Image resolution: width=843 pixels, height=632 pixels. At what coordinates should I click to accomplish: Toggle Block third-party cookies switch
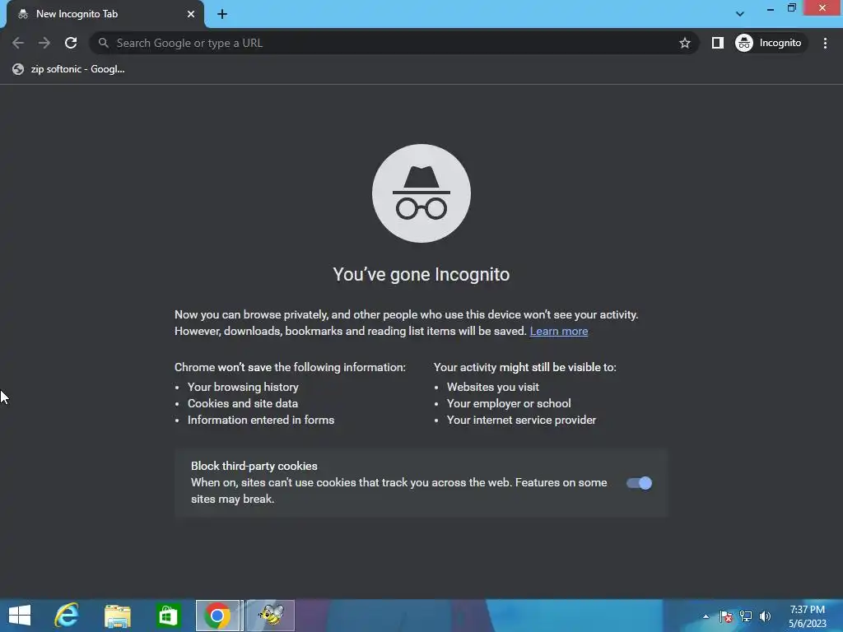click(639, 483)
